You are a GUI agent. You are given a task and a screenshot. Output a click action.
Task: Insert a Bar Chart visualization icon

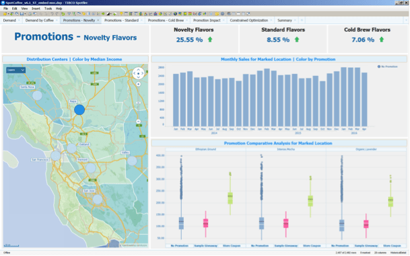click(x=141, y=14)
